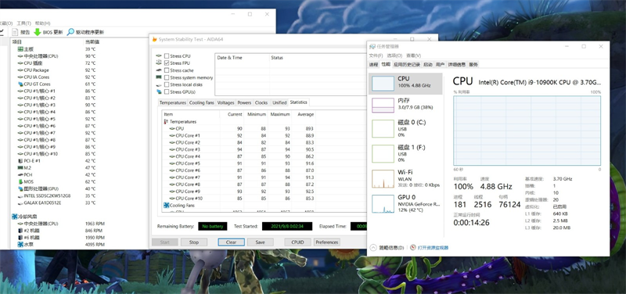
Task: Open 查看(V) menu in Task Manager
Action: point(413,56)
